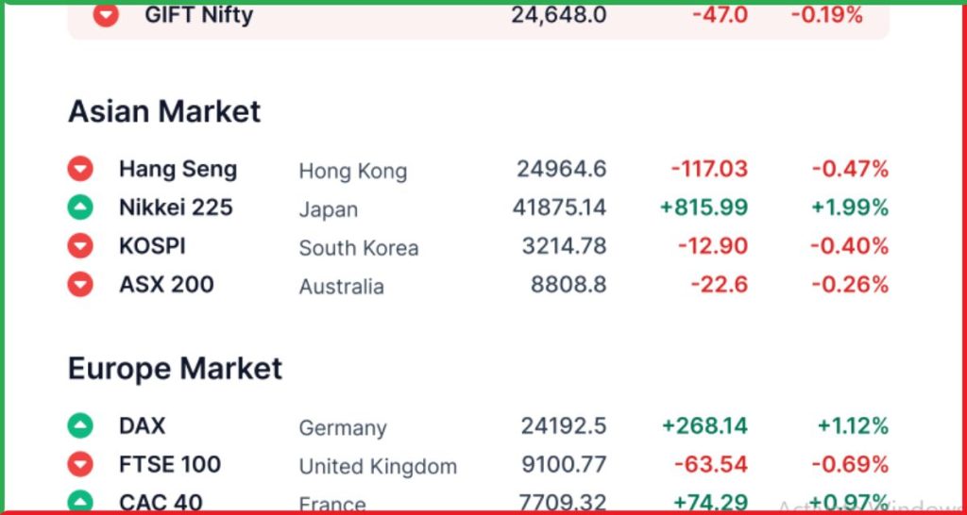
Task: Click the red down icon for FTSE 100
Action: [x=80, y=464]
